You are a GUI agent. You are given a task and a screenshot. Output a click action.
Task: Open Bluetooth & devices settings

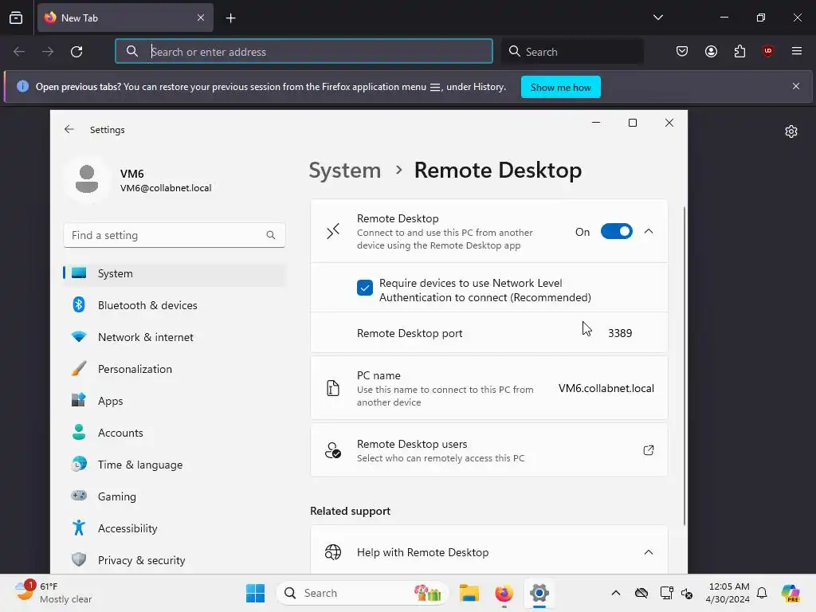point(175,305)
